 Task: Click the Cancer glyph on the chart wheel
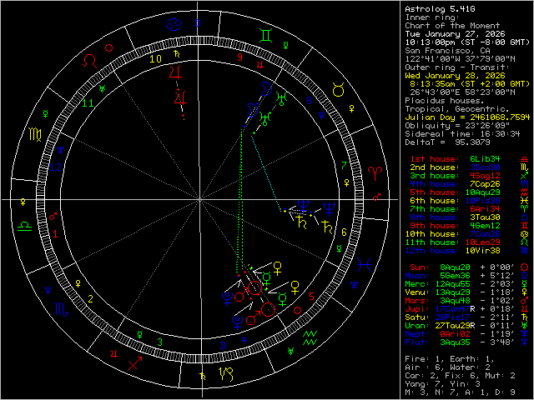[x=171, y=27]
